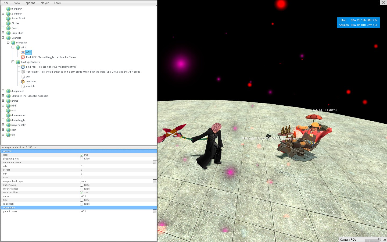Open the view menu
The width and height of the screenshot is (387, 242).
point(17,3)
